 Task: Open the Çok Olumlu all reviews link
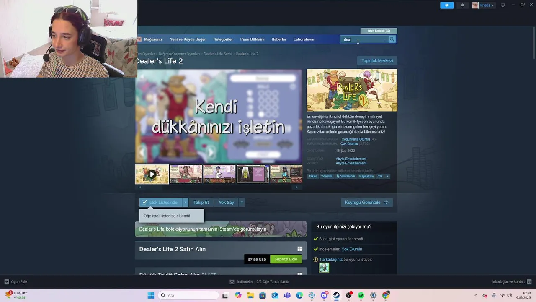(x=349, y=144)
